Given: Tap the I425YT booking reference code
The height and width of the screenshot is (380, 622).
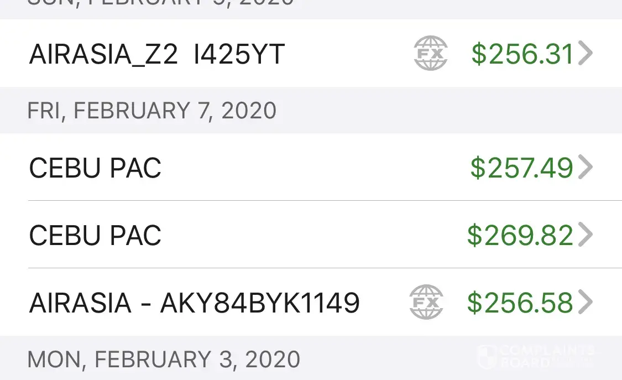Looking at the screenshot, I should (239, 54).
